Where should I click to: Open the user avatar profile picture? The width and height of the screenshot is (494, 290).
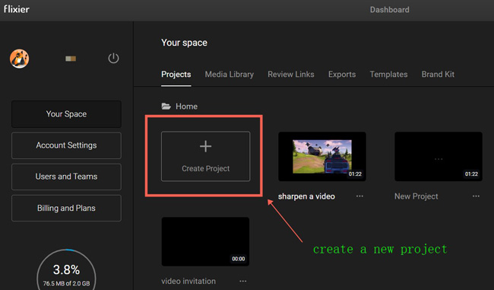click(19, 59)
